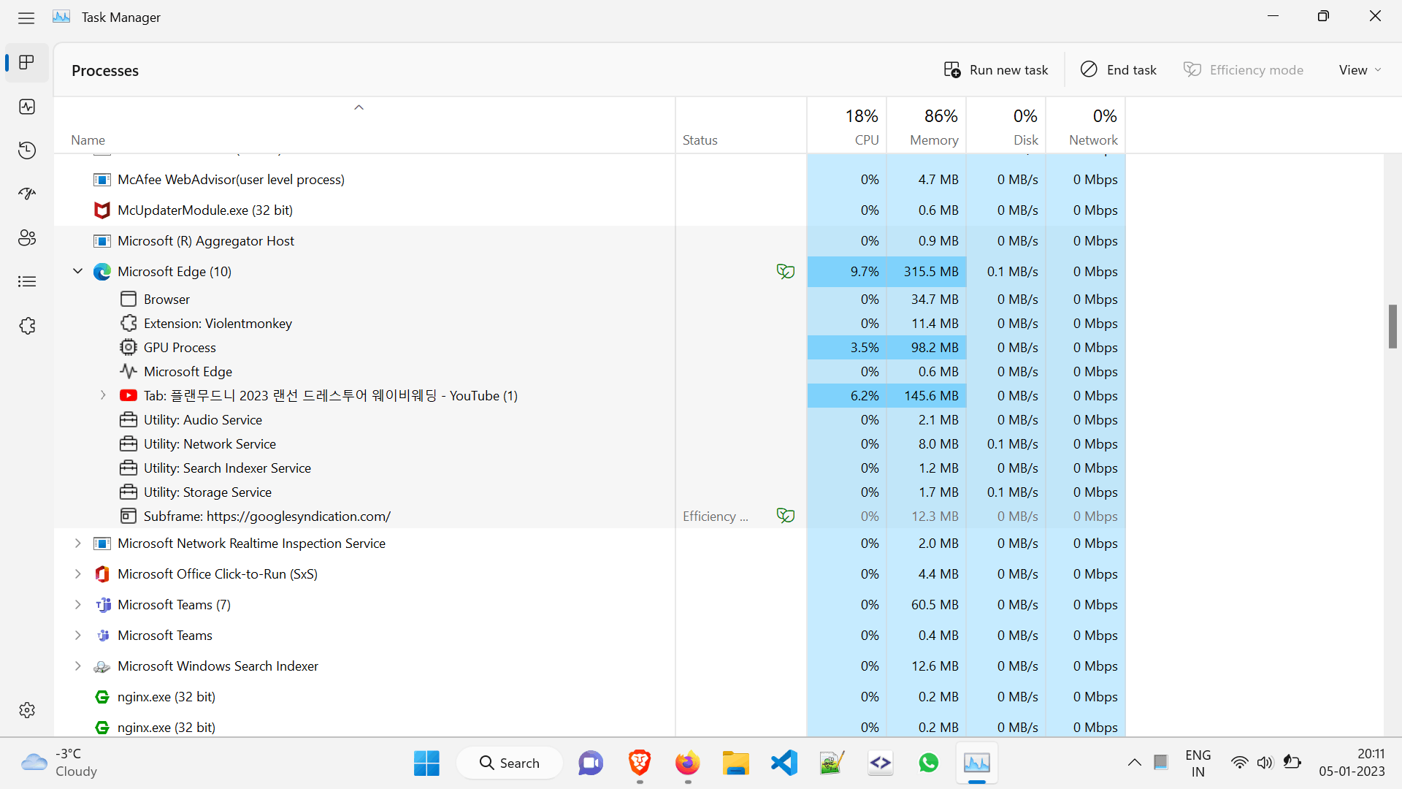Click the End task button
Viewport: 1402px width, 789px height.
point(1119,70)
